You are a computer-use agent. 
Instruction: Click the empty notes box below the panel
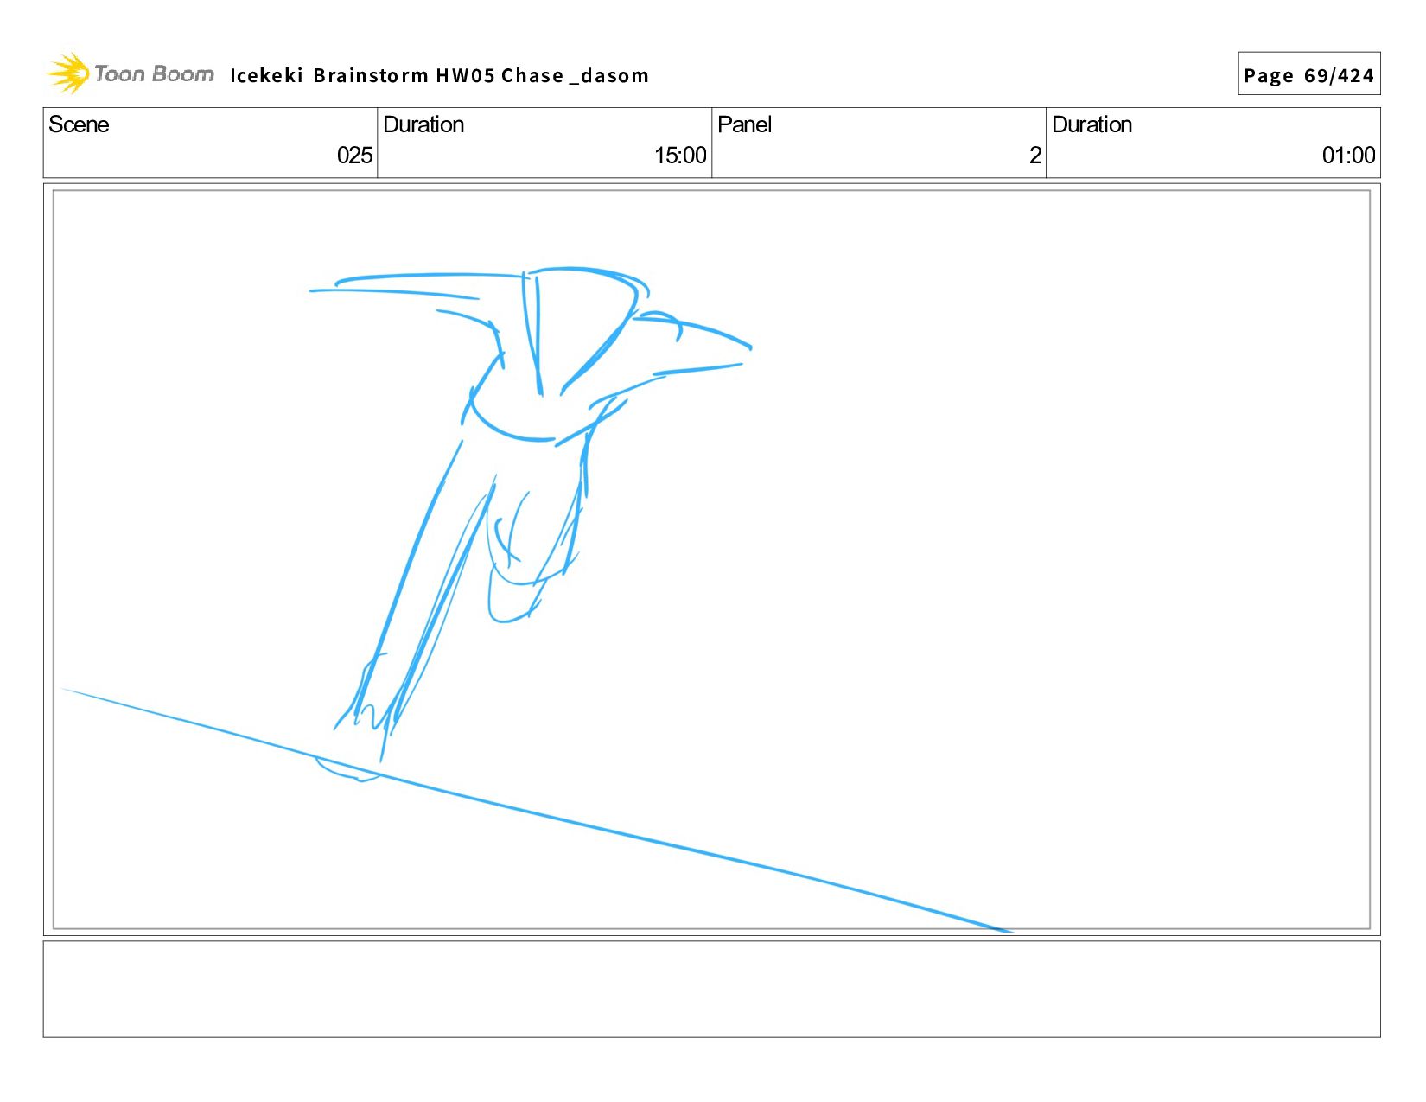click(711, 989)
